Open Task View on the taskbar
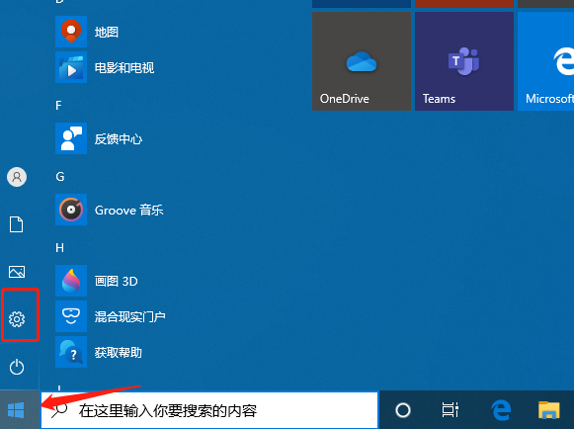The image size is (574, 429). (x=451, y=410)
